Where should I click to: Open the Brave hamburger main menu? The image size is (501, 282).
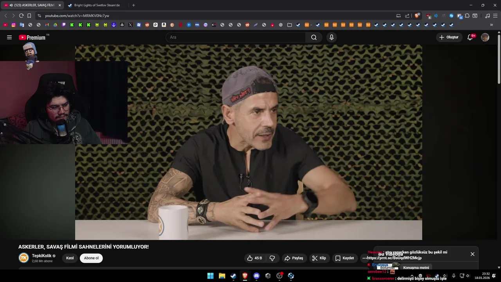pos(495,16)
